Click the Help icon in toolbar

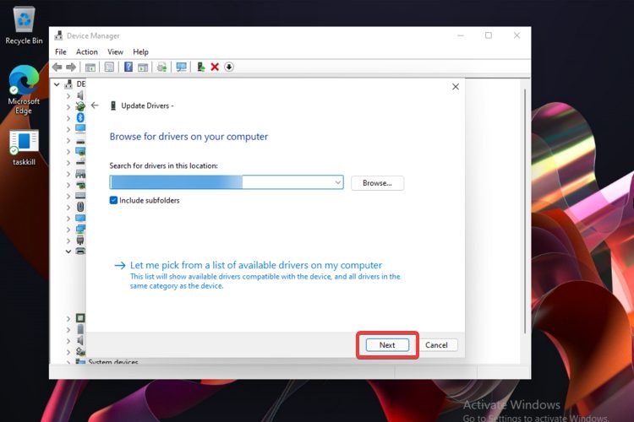pos(128,67)
